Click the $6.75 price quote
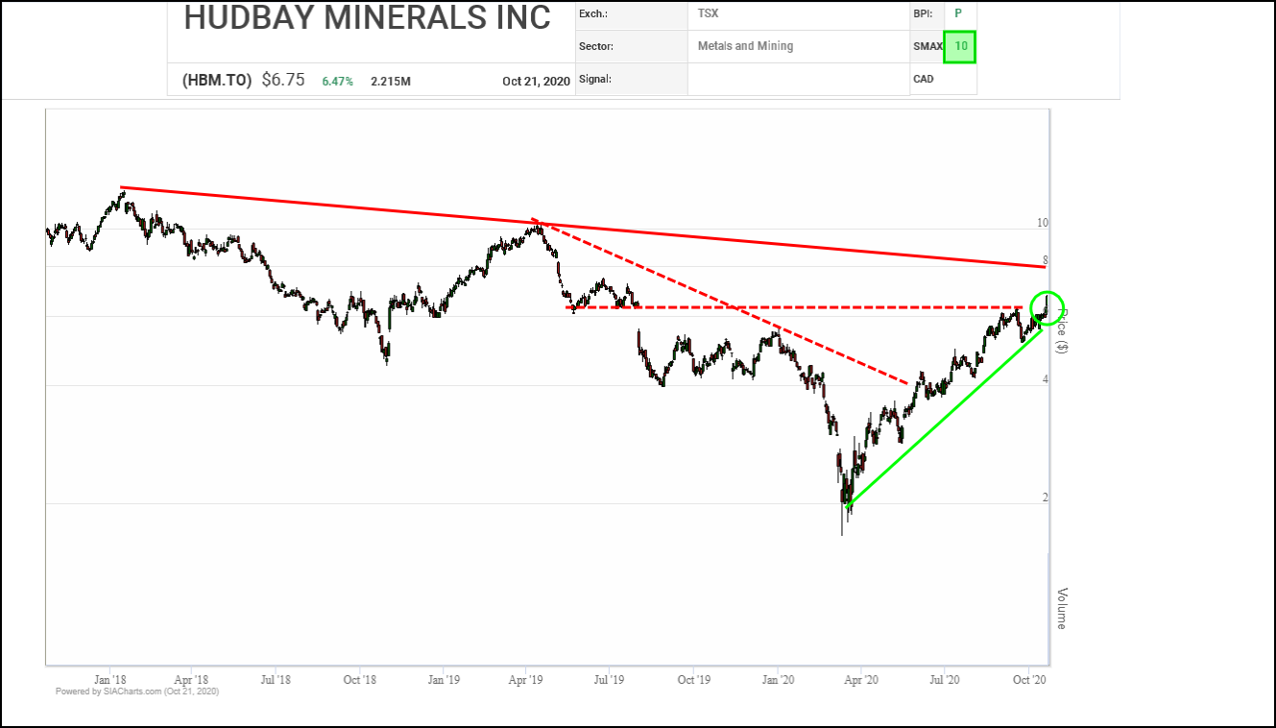1276x728 pixels. 283,81
